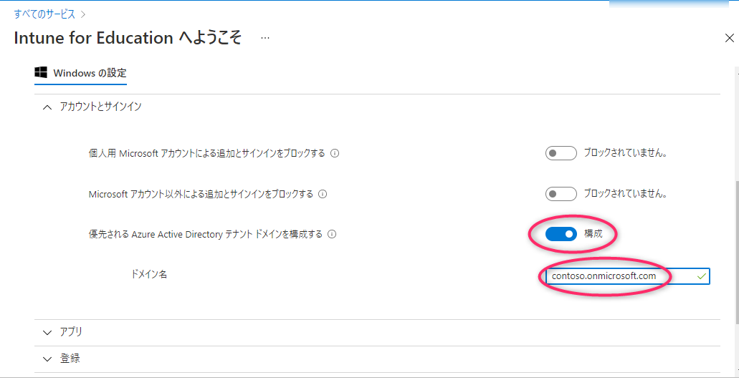Click the Intune for Education へようこそ heading

[x=128, y=38]
